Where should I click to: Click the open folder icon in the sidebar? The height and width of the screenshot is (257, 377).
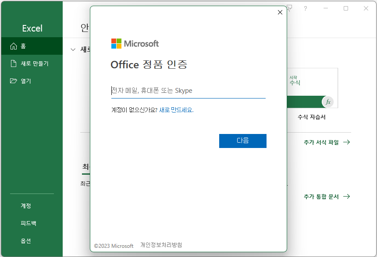14,81
